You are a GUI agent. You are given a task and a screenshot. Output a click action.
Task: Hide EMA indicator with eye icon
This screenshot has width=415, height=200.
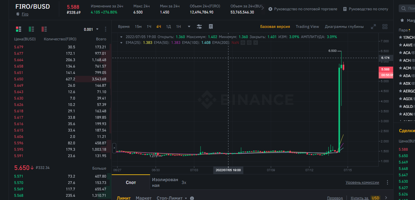coord(242,42)
